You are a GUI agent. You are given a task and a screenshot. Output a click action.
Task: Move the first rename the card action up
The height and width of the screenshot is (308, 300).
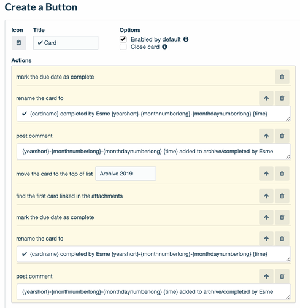(x=266, y=98)
